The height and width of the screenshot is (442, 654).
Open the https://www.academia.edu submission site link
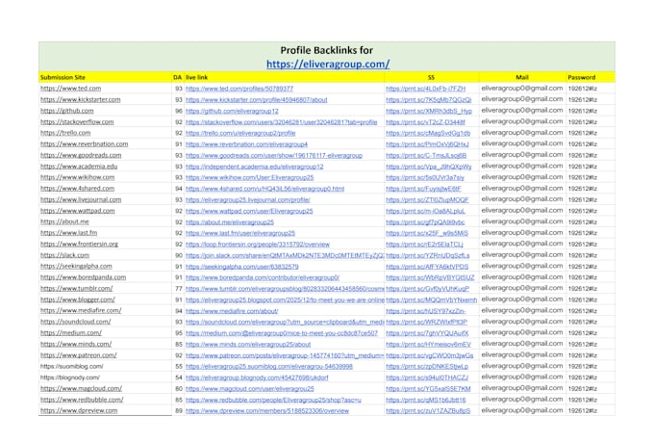(79, 167)
